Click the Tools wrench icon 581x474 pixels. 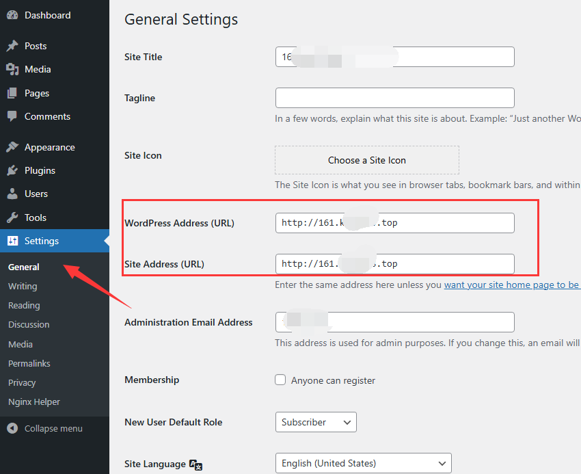[12, 218]
